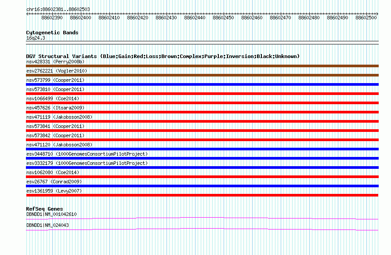Select the blue bar under esv3448710

click(202, 158)
